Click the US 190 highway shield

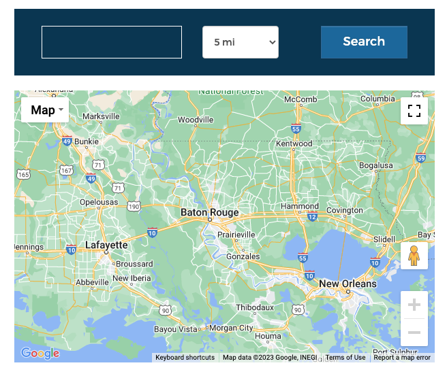(134, 207)
